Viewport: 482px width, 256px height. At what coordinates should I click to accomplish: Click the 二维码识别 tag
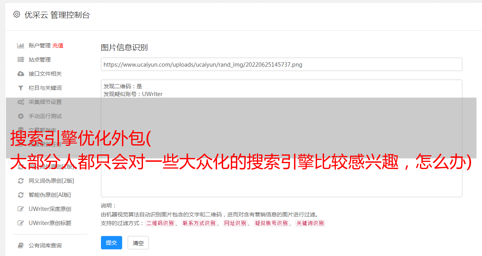point(160,223)
